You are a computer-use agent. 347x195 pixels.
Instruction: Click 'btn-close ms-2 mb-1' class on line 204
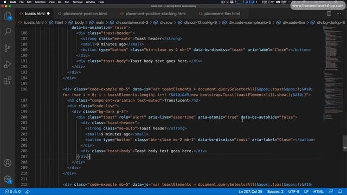tap(171, 140)
